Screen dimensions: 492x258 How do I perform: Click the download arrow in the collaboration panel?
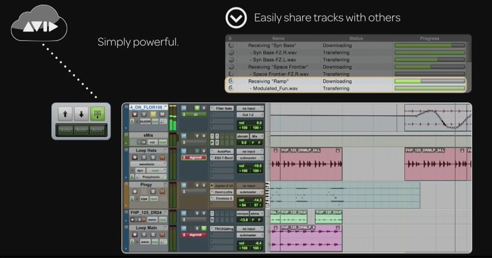point(81,114)
